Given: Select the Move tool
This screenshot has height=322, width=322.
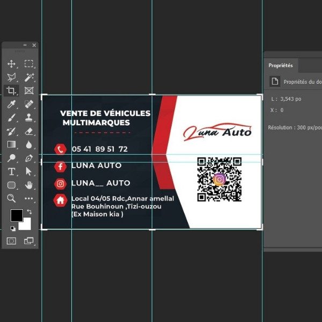Looking at the screenshot, I should coord(11,64).
